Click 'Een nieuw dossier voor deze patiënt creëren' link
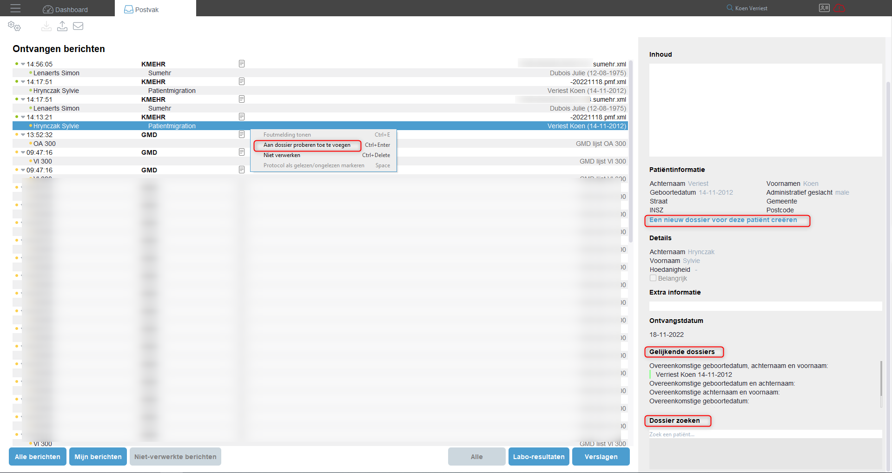 [x=723, y=220]
